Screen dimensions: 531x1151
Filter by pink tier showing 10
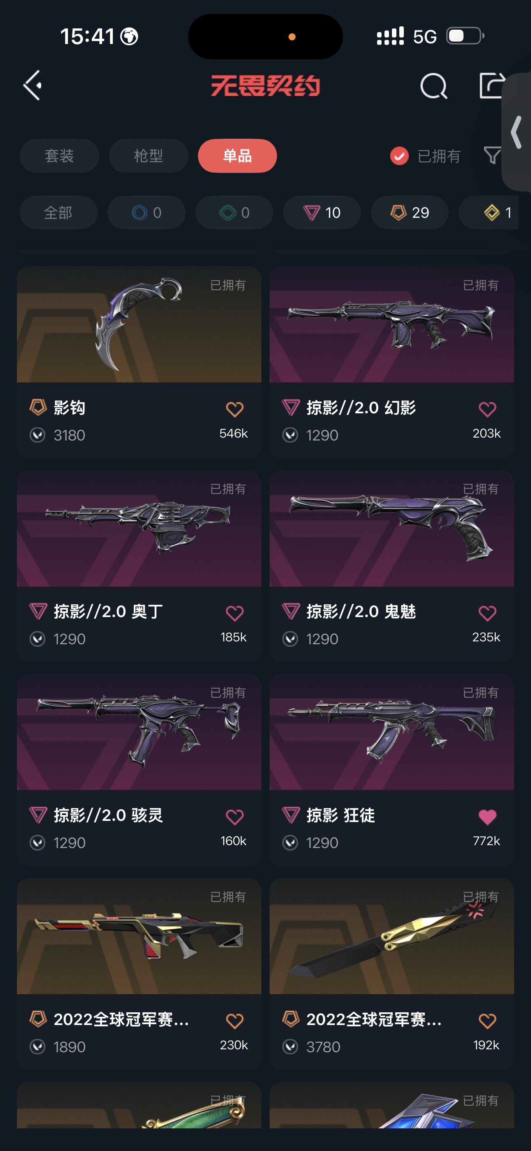pos(322,213)
